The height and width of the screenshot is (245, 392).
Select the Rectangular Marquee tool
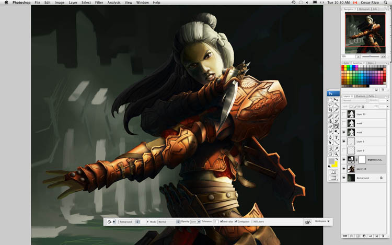(x=330, y=100)
